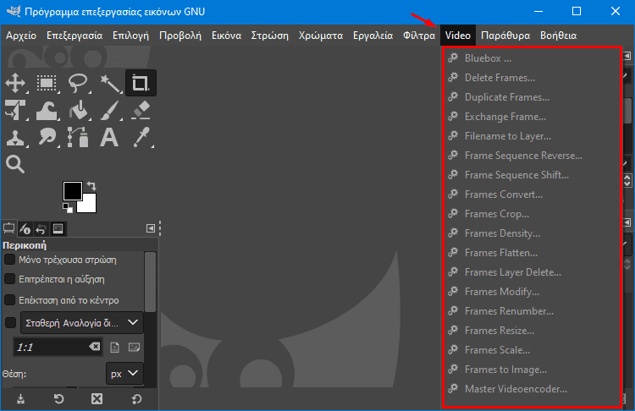The image size is (635, 411).
Task: Select the Paintbrush tool
Action: [x=109, y=110]
